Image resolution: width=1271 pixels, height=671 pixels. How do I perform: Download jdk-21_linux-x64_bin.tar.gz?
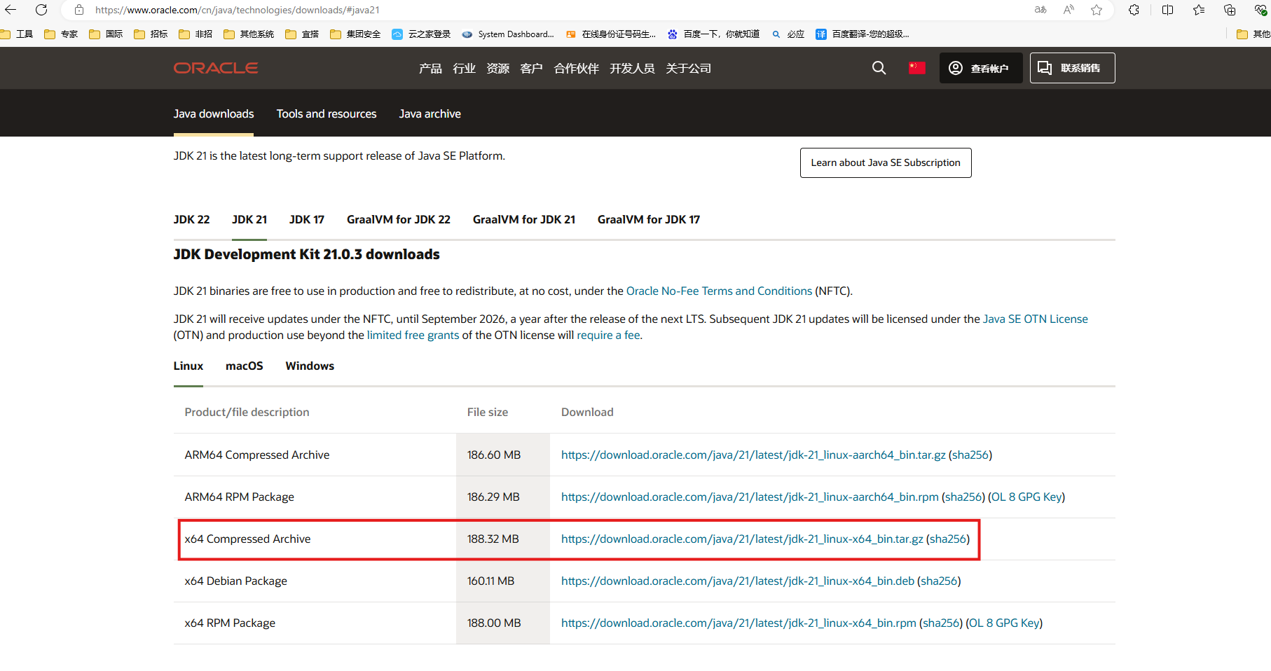742,539
